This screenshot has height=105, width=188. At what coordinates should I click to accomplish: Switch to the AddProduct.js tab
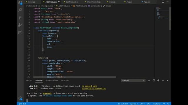pyautogui.click(x=51, y=2)
